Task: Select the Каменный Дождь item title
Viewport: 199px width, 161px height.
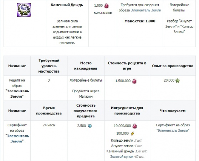Action: point(67,5)
